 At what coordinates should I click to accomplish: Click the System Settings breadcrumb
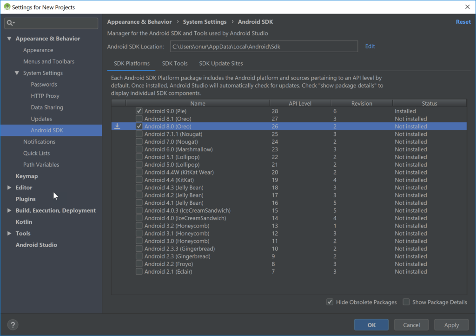(205, 22)
